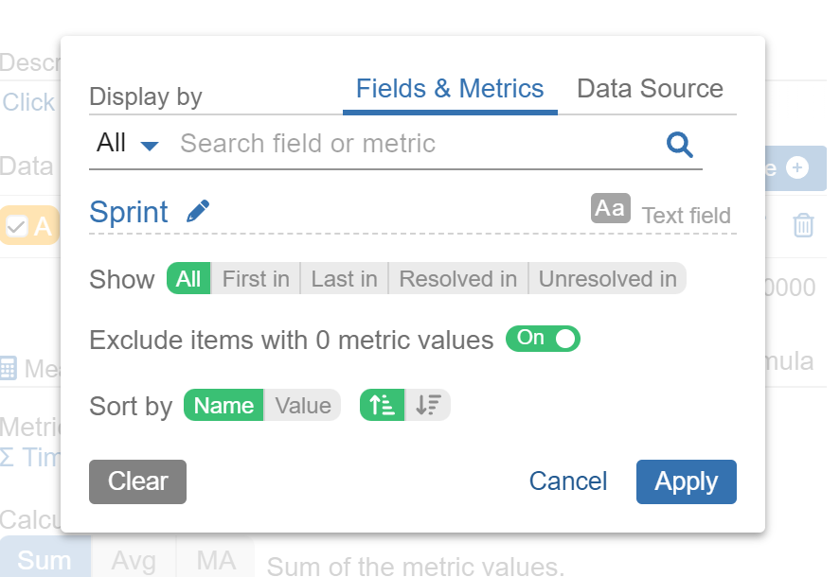
Task: Edit the Sprint field name via pencil icon
Action: tap(198, 211)
